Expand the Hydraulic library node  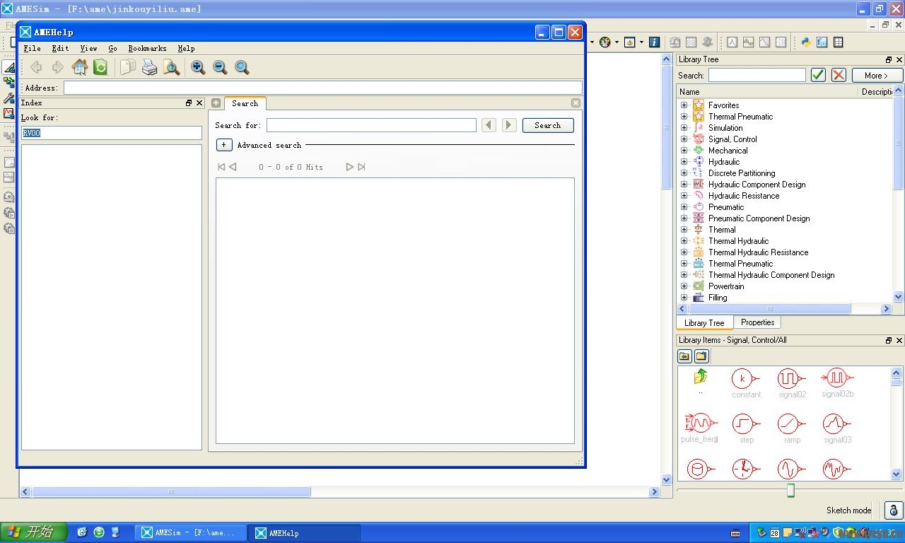pyautogui.click(x=684, y=162)
